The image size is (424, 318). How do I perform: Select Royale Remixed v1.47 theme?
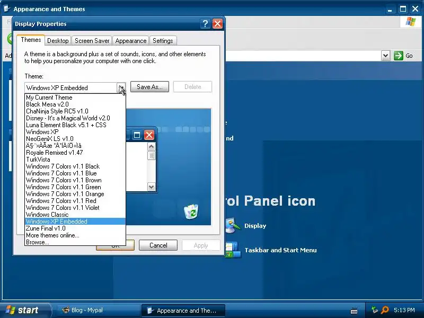pos(75,153)
